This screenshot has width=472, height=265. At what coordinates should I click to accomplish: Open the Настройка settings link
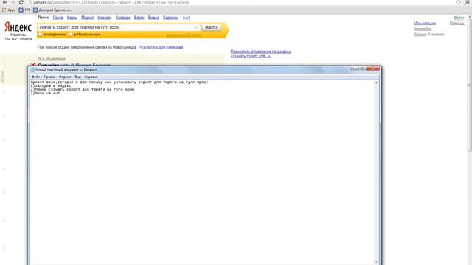pyautogui.click(x=423, y=29)
